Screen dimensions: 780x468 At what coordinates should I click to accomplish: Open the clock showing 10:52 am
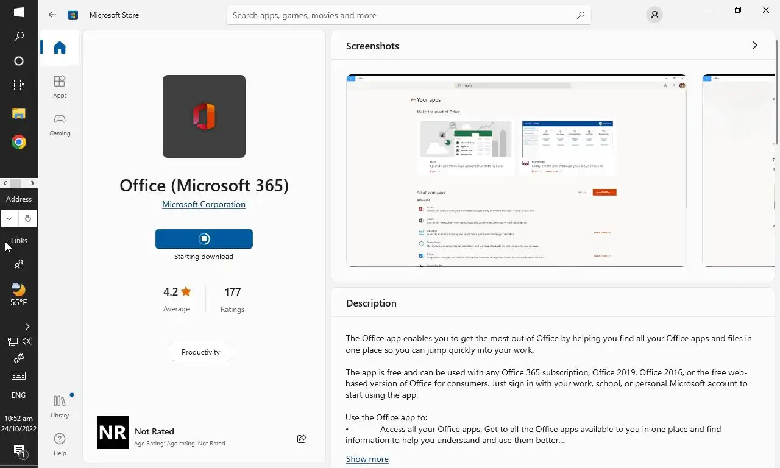click(18, 424)
